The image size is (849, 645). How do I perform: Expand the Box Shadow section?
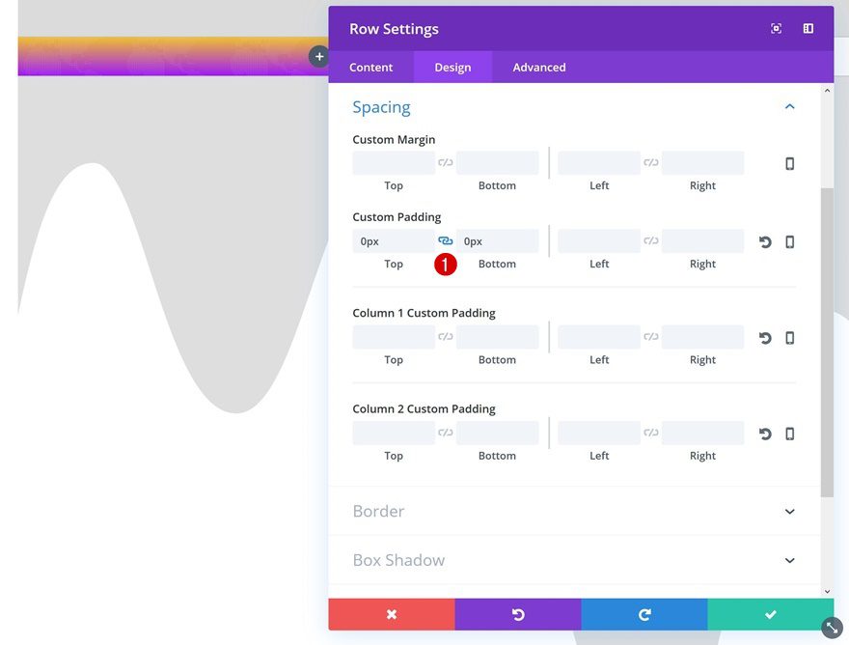tap(790, 560)
